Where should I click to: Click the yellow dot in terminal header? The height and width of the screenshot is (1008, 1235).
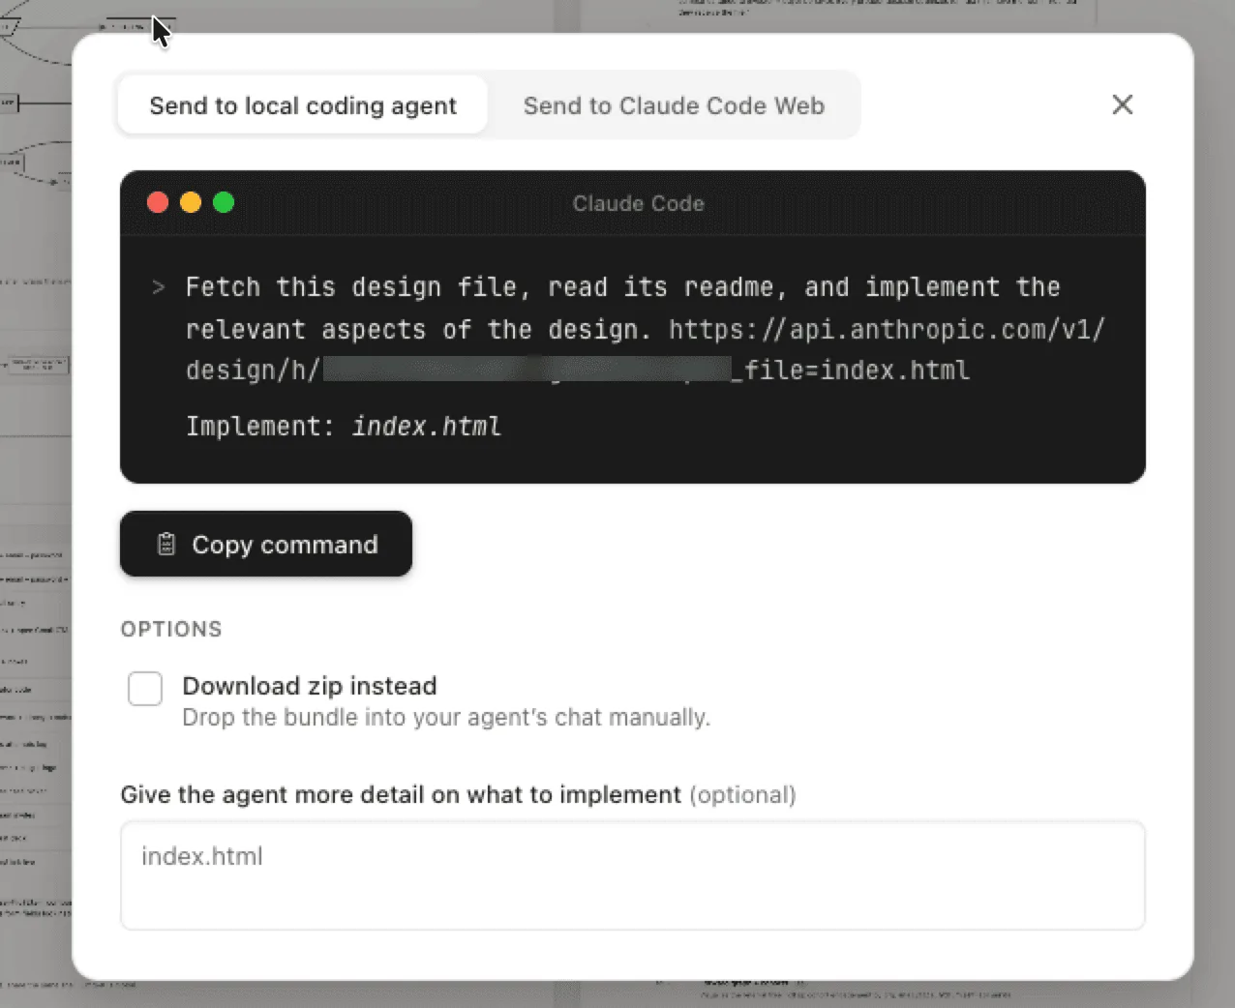(x=191, y=202)
